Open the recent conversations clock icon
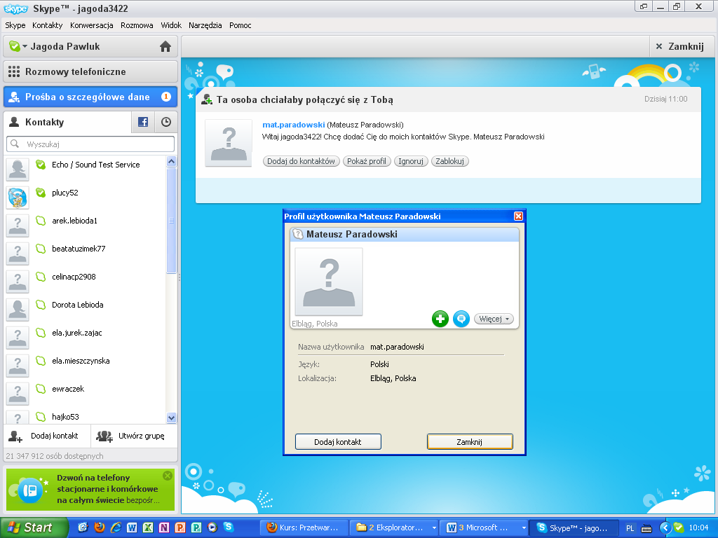The width and height of the screenshot is (718, 538). [166, 122]
